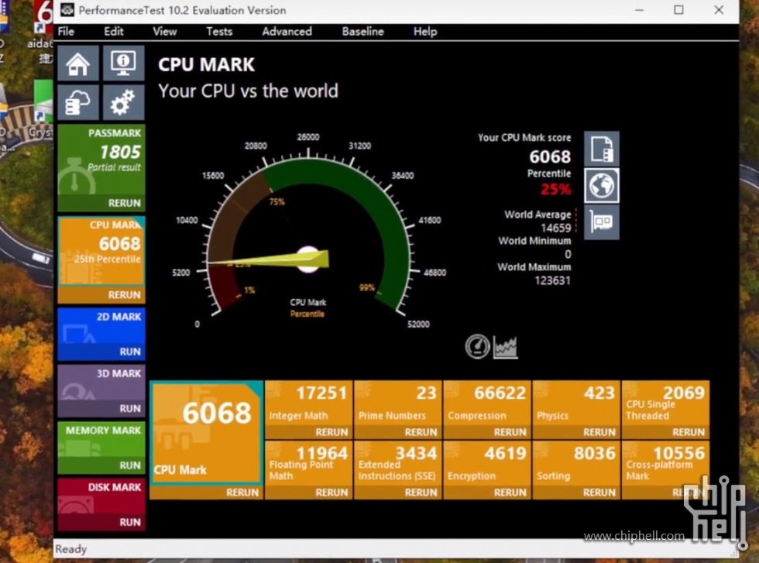Click the Ready status bar text
Image resolution: width=759 pixels, height=563 pixels.
pos(71,549)
